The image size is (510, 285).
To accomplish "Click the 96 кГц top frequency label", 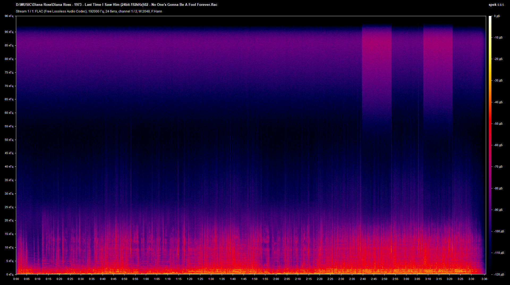I will pos(9,16).
